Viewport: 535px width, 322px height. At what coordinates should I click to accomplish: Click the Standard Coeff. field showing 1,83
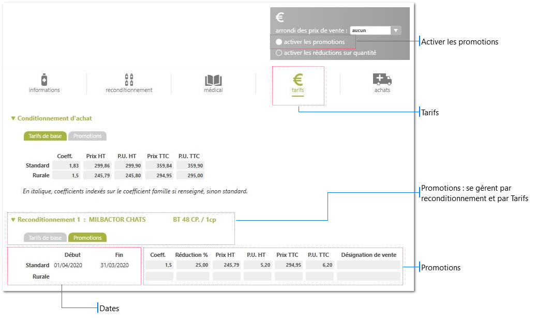66,165
